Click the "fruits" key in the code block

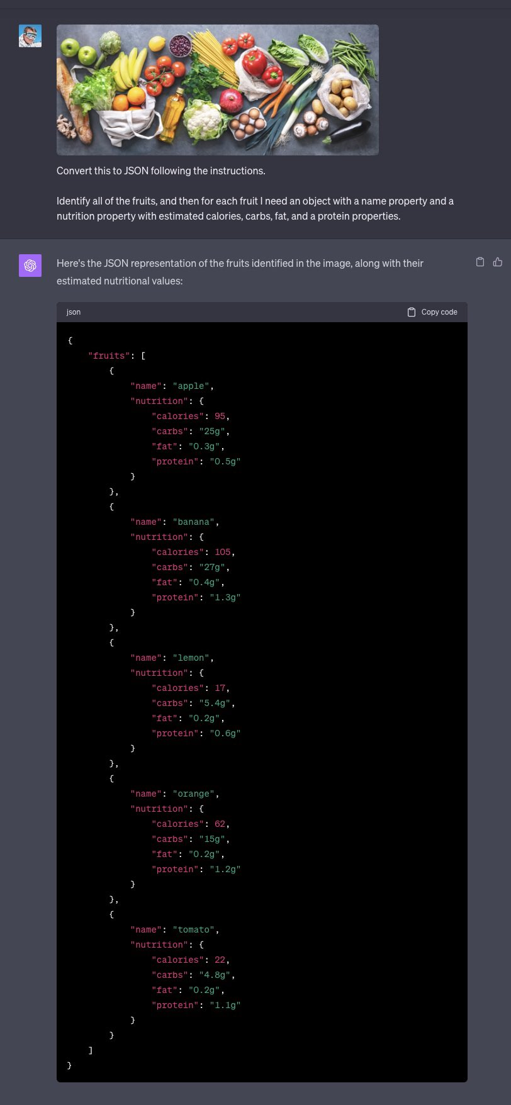pos(109,356)
